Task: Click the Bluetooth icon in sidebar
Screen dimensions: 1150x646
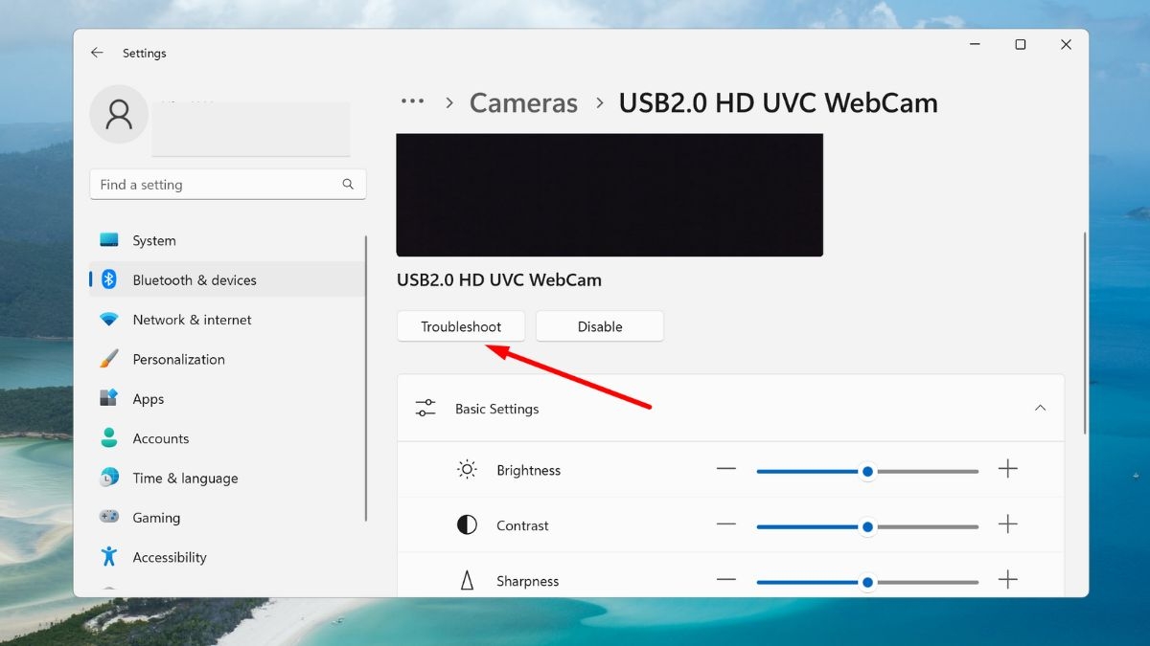Action: (109, 279)
